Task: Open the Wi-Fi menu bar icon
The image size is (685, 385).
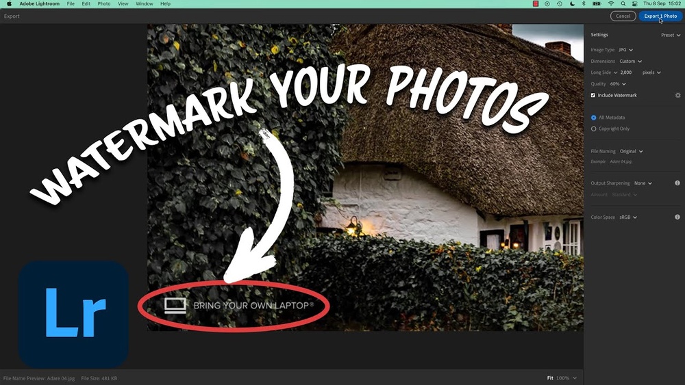Action: point(611,3)
